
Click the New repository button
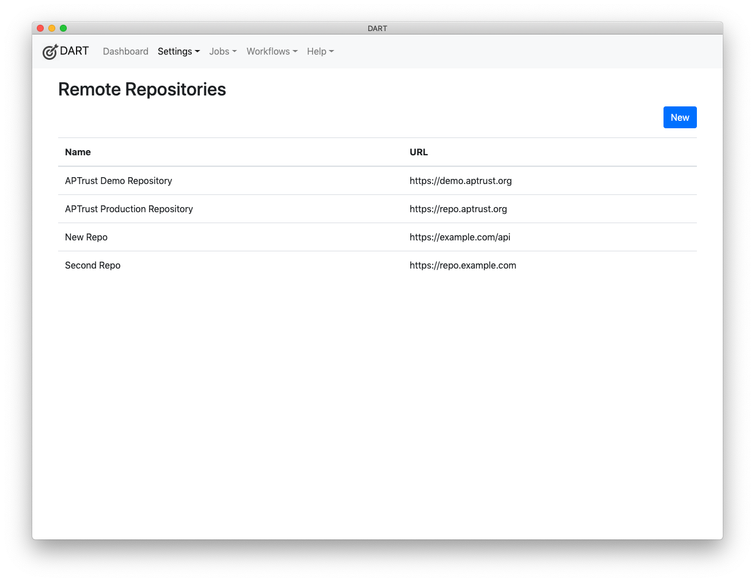point(680,117)
